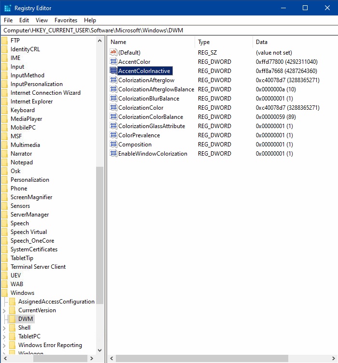Image resolution: width=338 pixels, height=363 pixels.
Task: Click the values pane scroll left arrow
Action: 112,358
